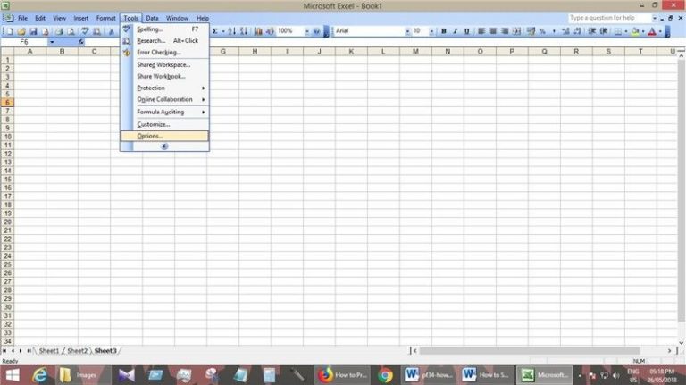Image resolution: width=686 pixels, height=385 pixels.
Task: Click the AutoSum sigma icon
Action: point(215,31)
